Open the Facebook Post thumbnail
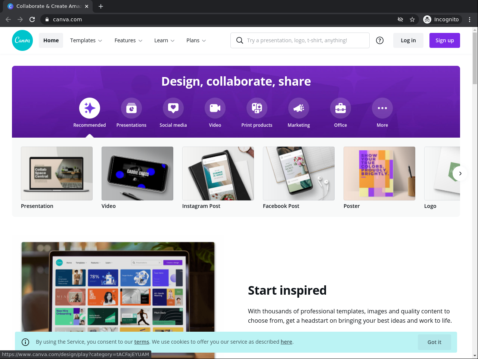Image resolution: width=478 pixels, height=359 pixels. pos(299,174)
